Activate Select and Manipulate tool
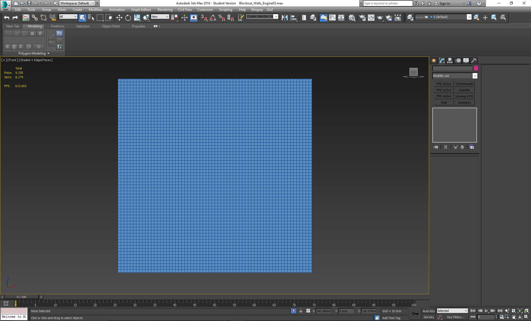 coord(184,18)
